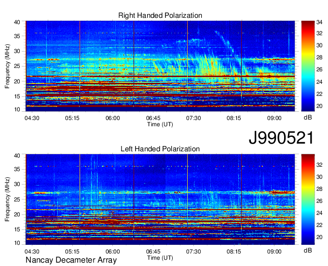Click the 07:30 time tick of Left Handed plot
328x266 pixels.
(193, 252)
